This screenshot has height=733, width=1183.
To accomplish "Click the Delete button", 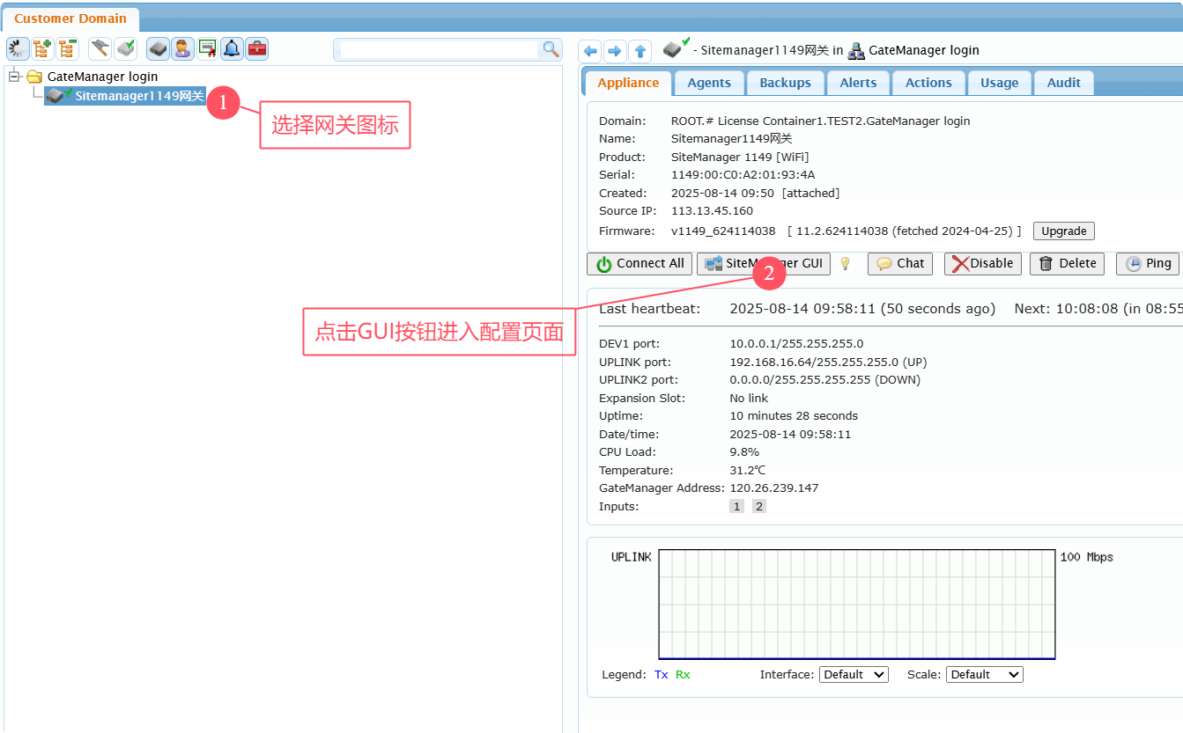I will 1067,263.
